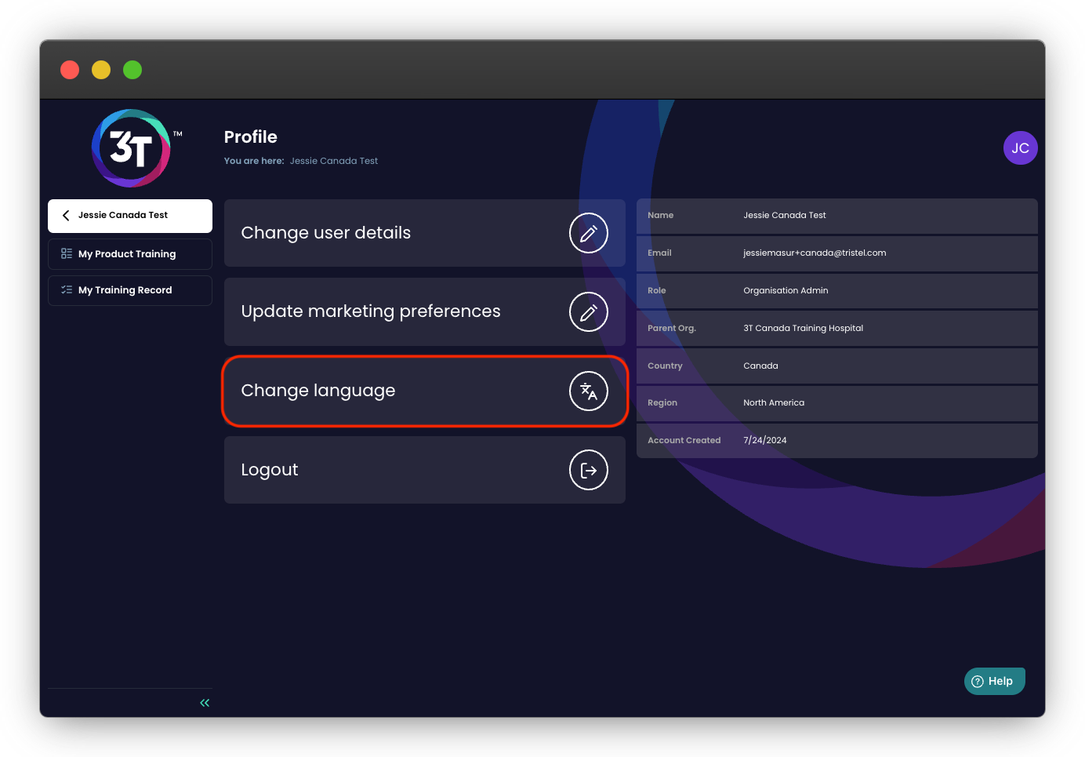
Task: Click the logout arrow icon
Action: pyautogui.click(x=588, y=470)
